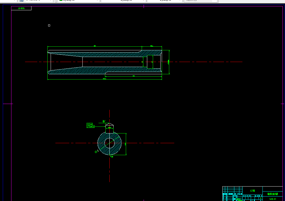Viewport: 285px width, 201px height.
Task: Select the green label in the top-left frame box
Action: pyautogui.click(x=21, y=8)
